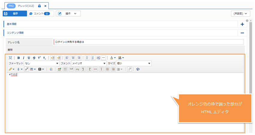The image size is (255, 135).
Task: Click the 保存 button
Action: [15, 13]
